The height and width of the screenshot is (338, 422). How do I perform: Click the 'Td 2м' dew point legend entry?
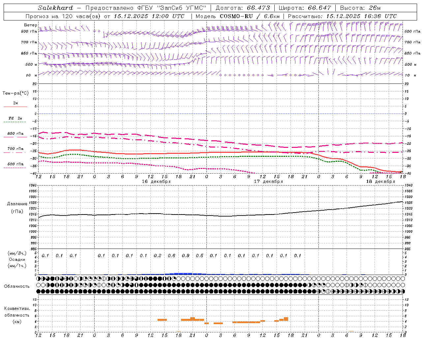(15, 118)
